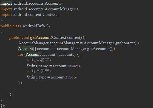Click the purple type field reference
This screenshot has width=153, height=108.
tap(70, 77)
